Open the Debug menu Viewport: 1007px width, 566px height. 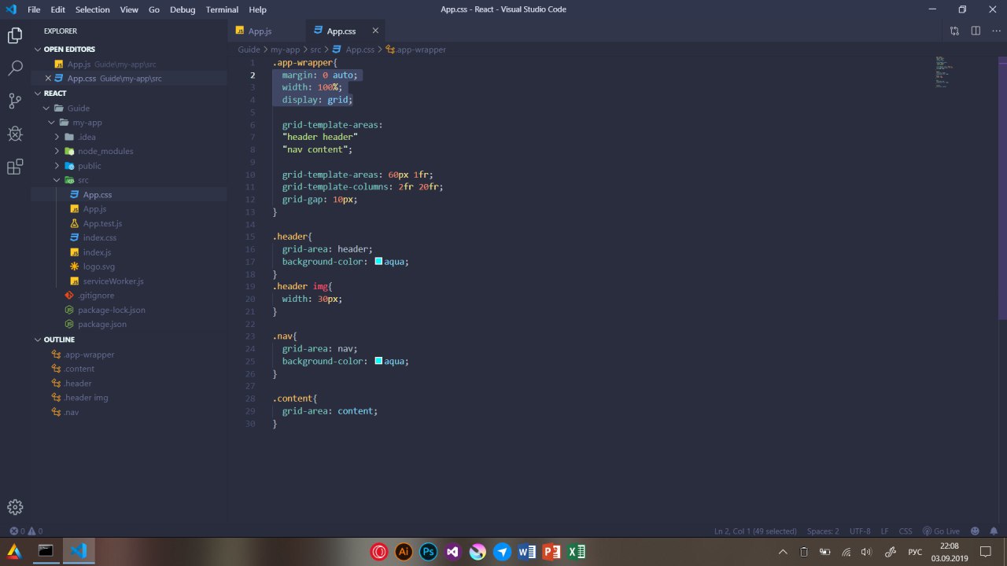[x=183, y=9]
